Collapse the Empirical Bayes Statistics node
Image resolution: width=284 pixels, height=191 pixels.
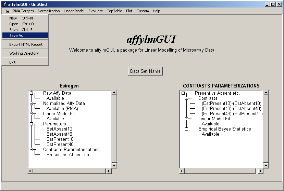click(187, 129)
